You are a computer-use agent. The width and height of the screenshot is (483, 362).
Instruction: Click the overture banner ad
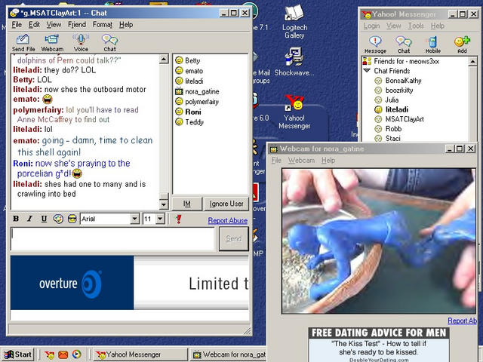pos(129,283)
